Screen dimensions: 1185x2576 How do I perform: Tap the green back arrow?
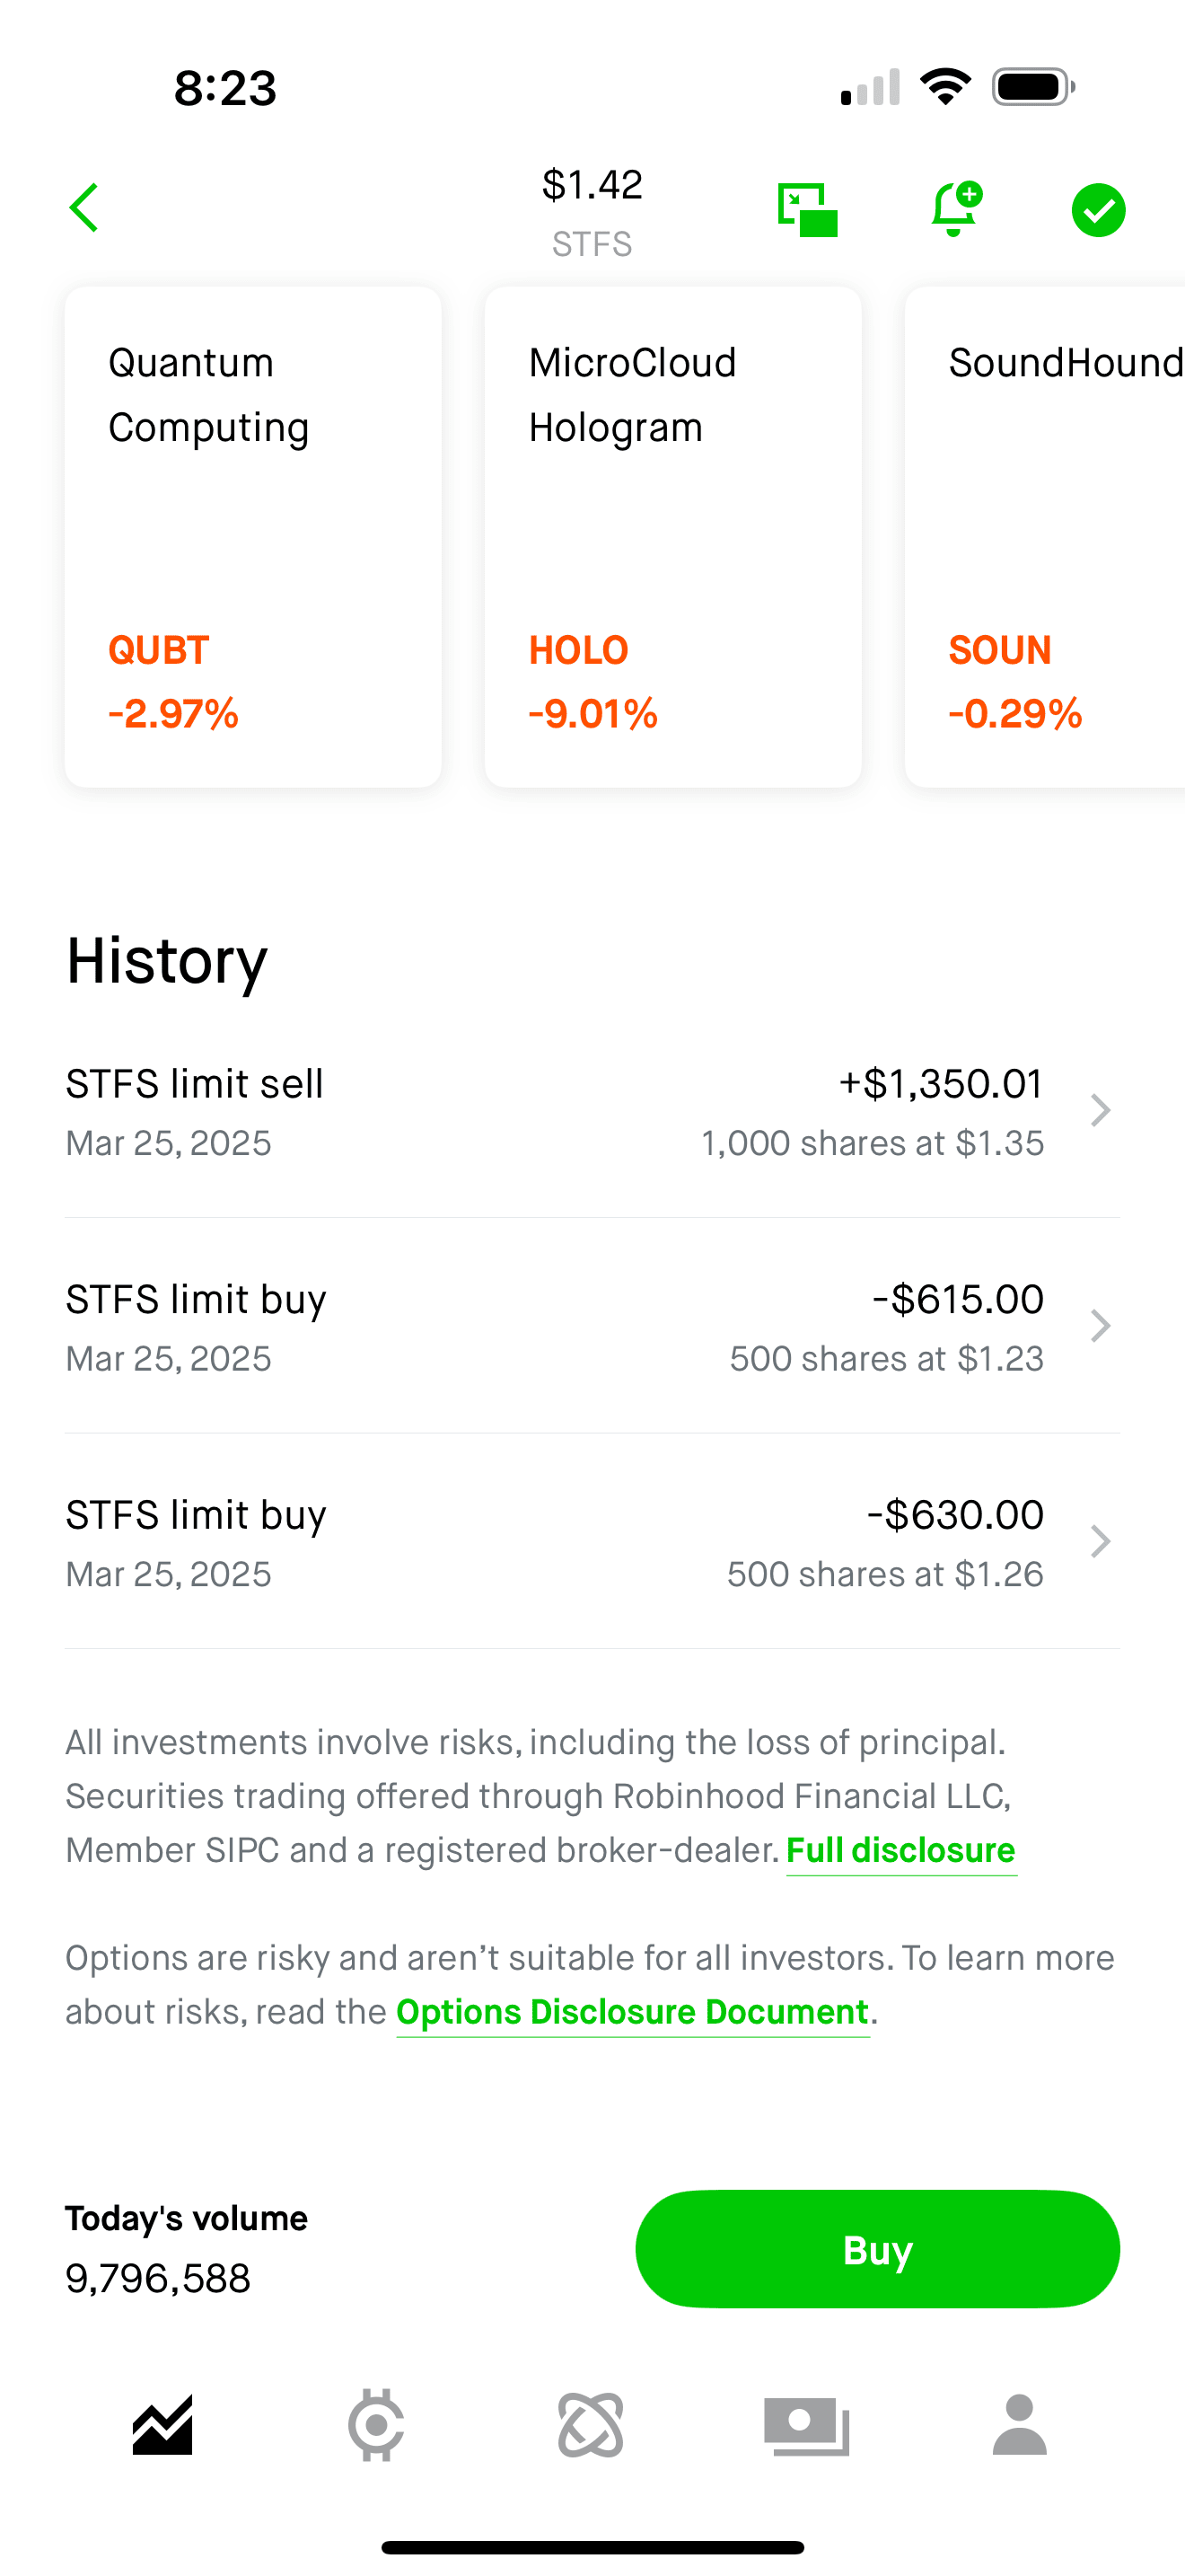(x=85, y=208)
